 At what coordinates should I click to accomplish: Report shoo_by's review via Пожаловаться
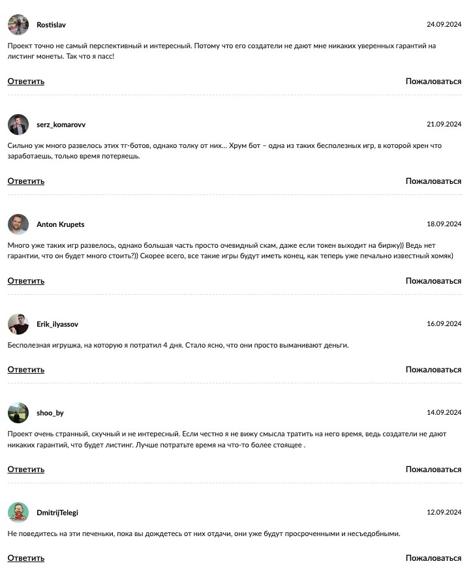(433, 470)
